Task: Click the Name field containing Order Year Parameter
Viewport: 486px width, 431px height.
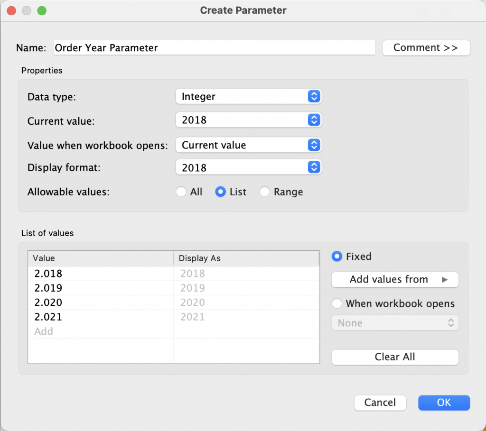Action: (214, 48)
